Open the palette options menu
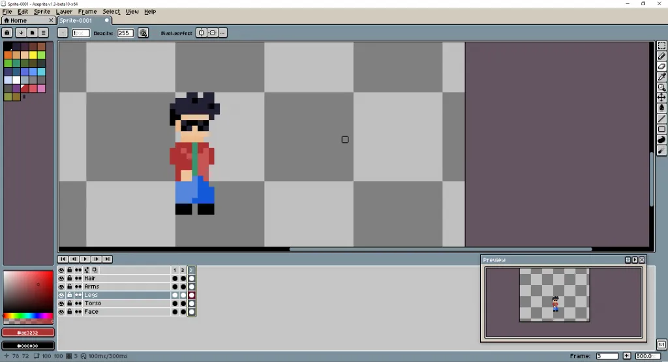 (x=43, y=33)
